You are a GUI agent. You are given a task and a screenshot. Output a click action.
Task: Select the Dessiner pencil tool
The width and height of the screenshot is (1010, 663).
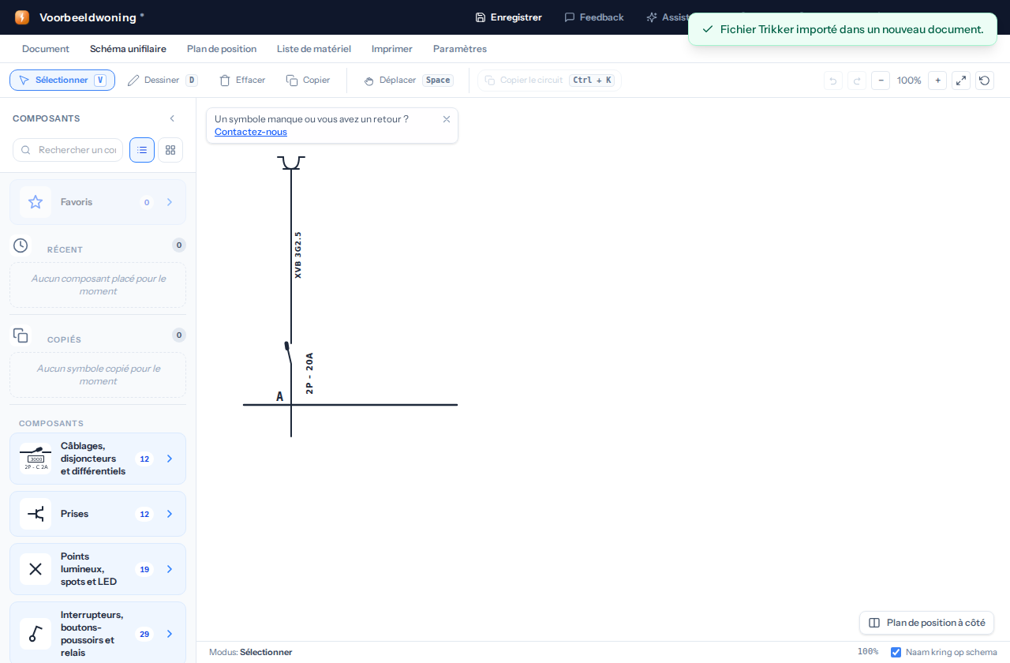(x=163, y=81)
